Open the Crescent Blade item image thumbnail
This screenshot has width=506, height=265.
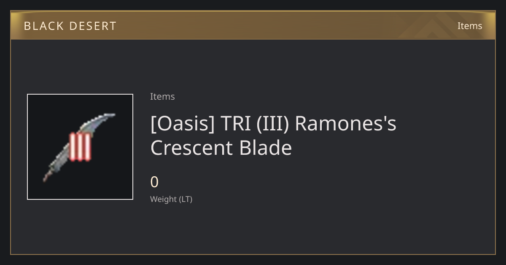tap(80, 147)
